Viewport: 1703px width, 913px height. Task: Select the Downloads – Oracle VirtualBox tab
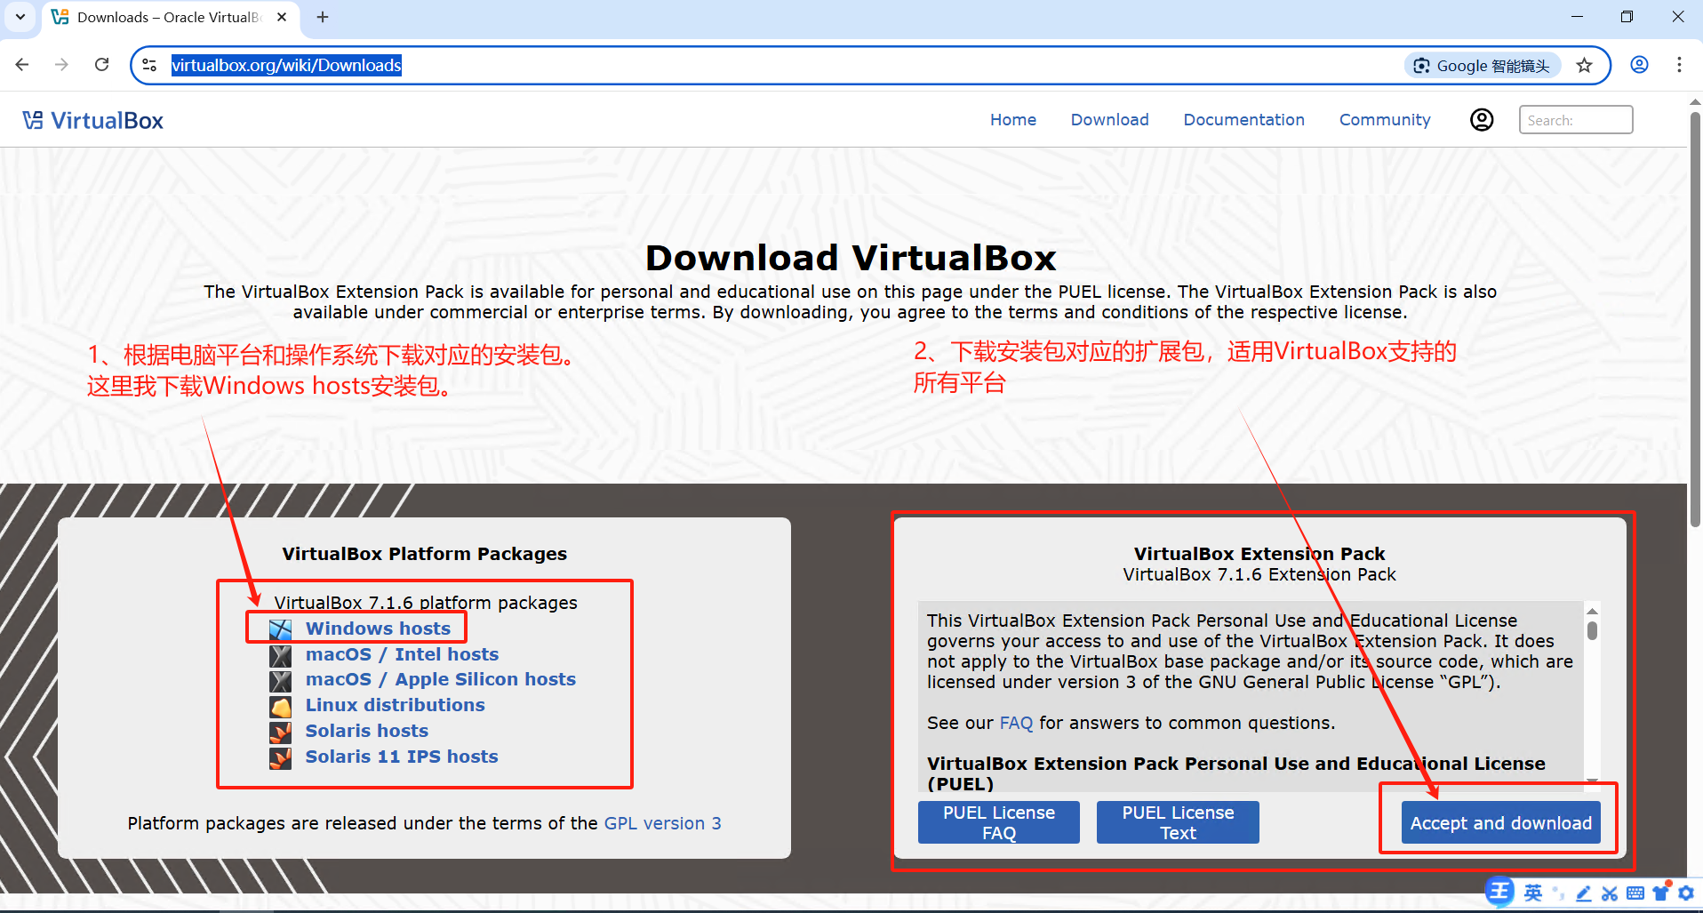[x=169, y=18]
